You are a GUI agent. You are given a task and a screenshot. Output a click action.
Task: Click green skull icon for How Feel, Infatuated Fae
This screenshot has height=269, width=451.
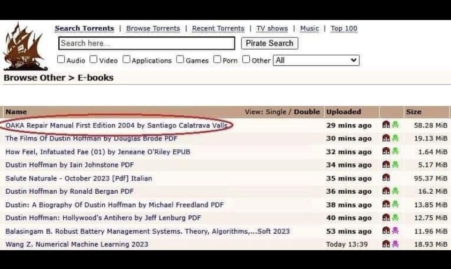point(395,151)
